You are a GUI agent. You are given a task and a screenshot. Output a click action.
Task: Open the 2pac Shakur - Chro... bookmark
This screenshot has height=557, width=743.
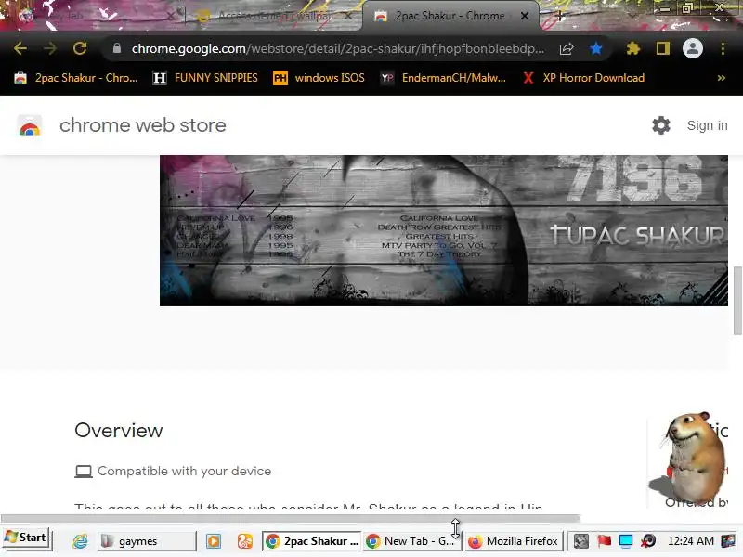click(76, 78)
